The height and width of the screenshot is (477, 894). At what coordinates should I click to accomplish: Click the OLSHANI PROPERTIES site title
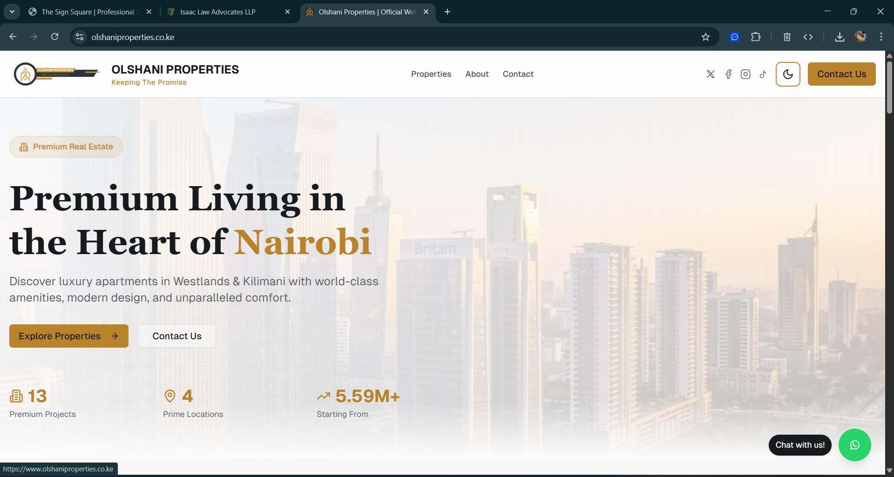click(175, 69)
